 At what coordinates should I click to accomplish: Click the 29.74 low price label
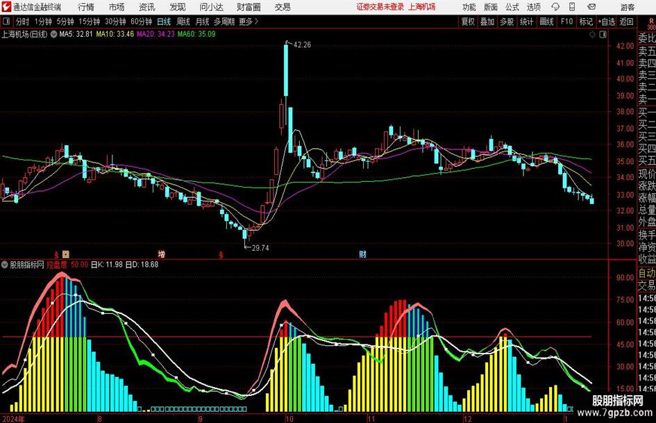tap(260, 248)
